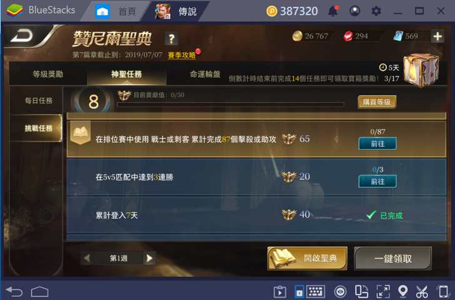Image resolution: width=455 pixels, height=300 pixels.
Task: Open the treasure chest reward box
Action: pyautogui.click(x=421, y=70)
